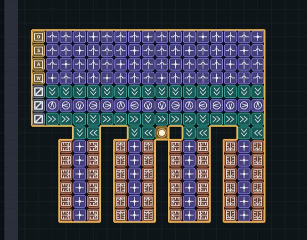Image resolution: width=307 pixels, height=240 pixels.
Task: Click the bottom plus tile between the down-arrow tiles
Action: pos(244,215)
